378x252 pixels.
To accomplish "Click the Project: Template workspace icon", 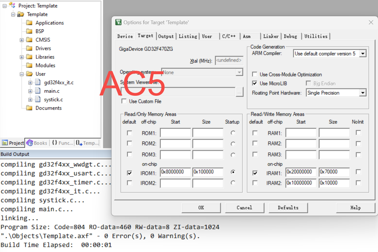I will coord(12,5).
